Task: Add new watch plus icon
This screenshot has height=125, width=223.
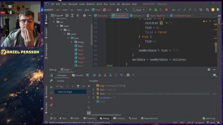Action: 89,86
